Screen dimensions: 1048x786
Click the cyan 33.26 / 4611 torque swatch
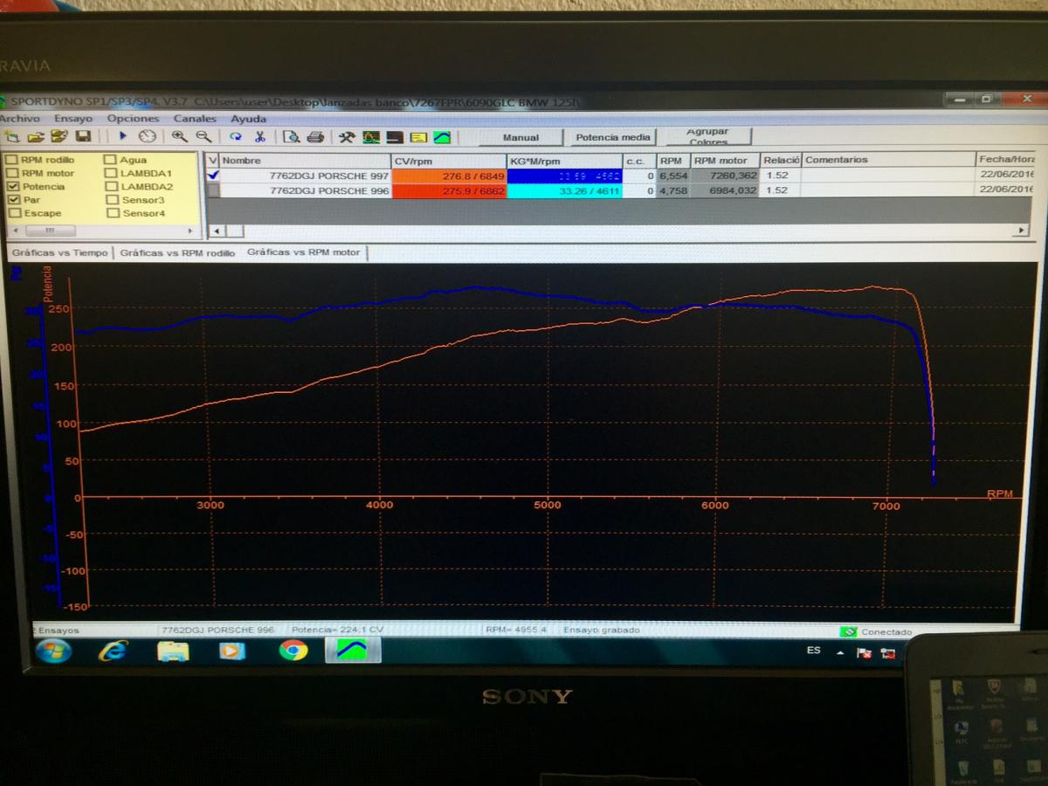click(564, 190)
